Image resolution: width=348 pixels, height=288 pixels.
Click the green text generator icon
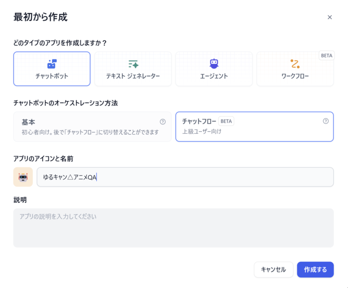(133, 64)
